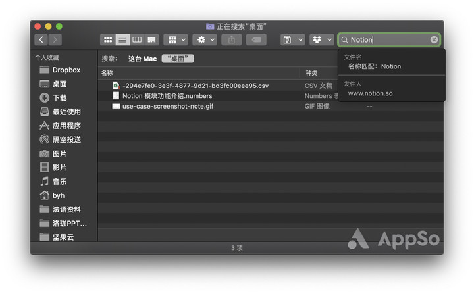Switch to icon view

tap(107, 39)
